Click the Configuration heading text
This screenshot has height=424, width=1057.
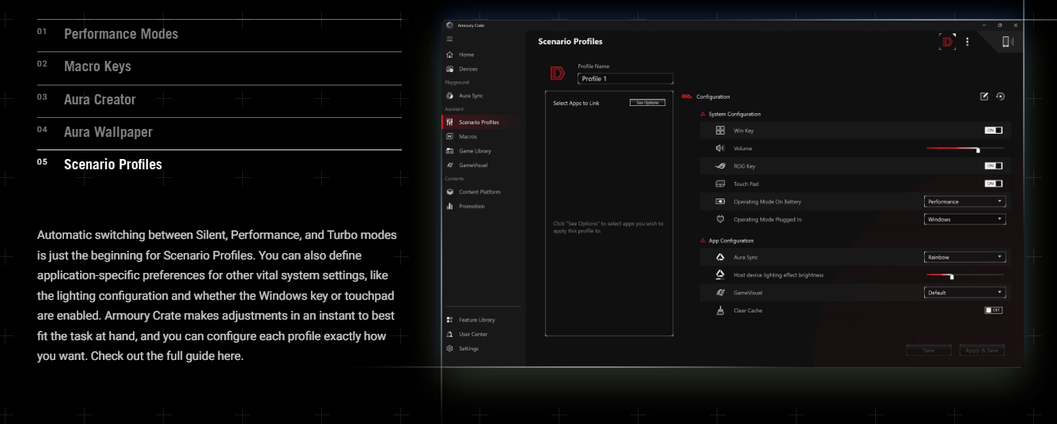pyautogui.click(x=713, y=97)
